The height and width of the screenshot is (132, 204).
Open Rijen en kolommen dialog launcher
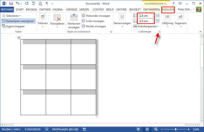tap(111, 32)
